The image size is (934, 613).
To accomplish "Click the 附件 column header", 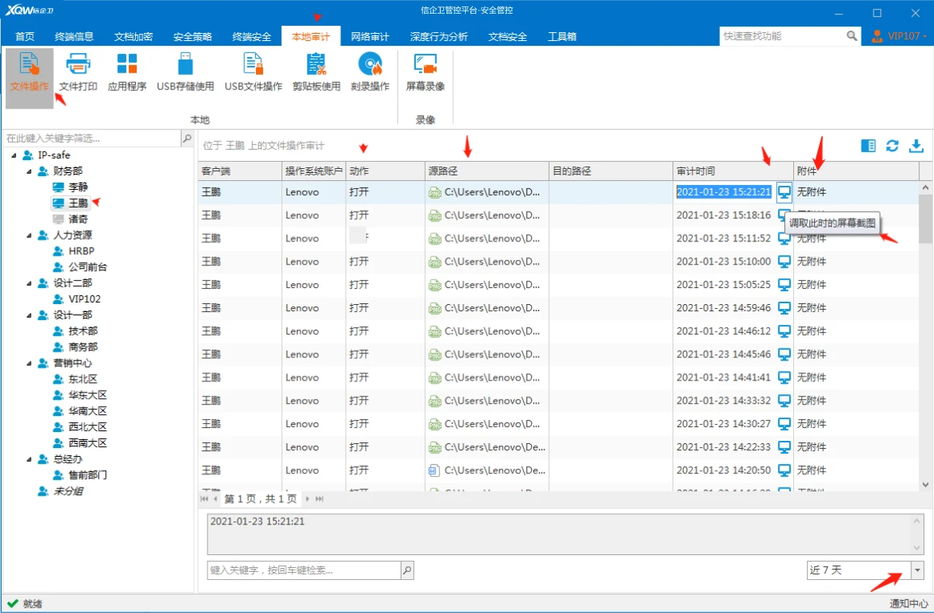I will pos(856,171).
